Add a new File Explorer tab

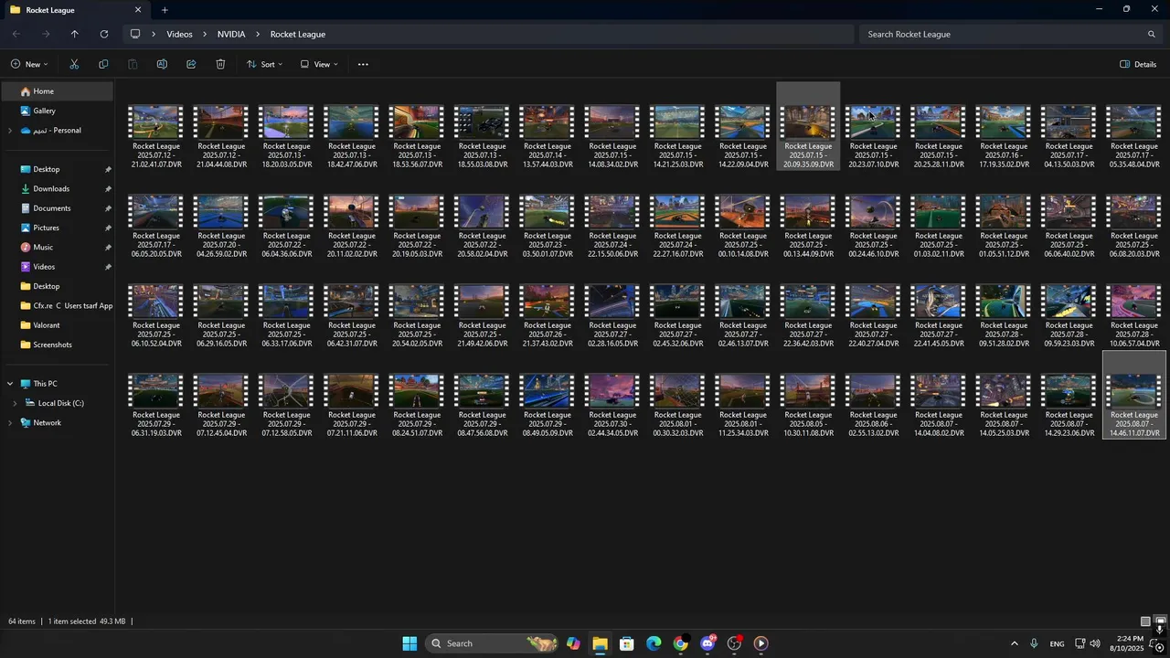165,10
